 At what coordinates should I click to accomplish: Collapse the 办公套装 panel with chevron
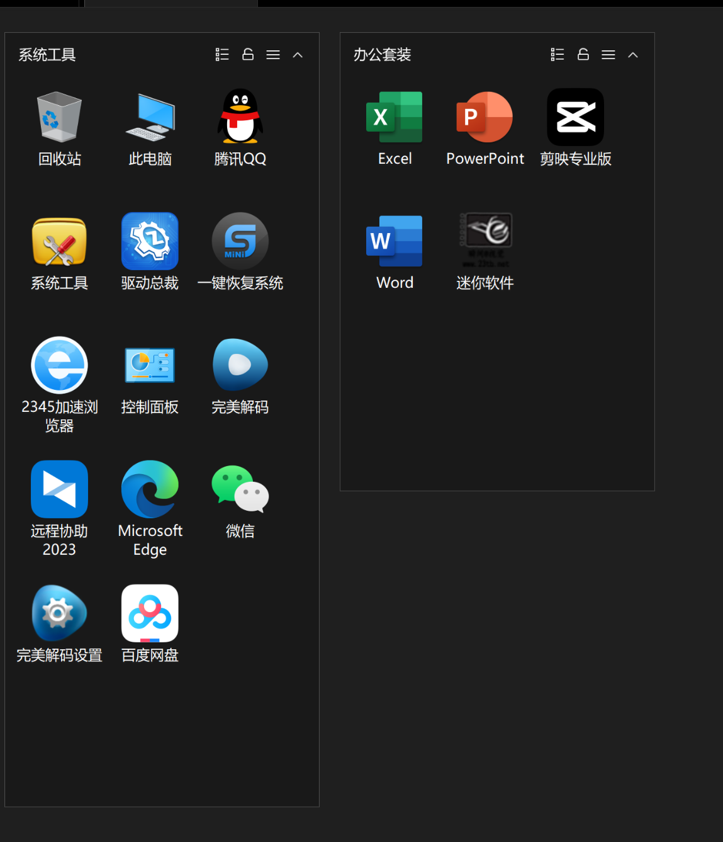[634, 55]
